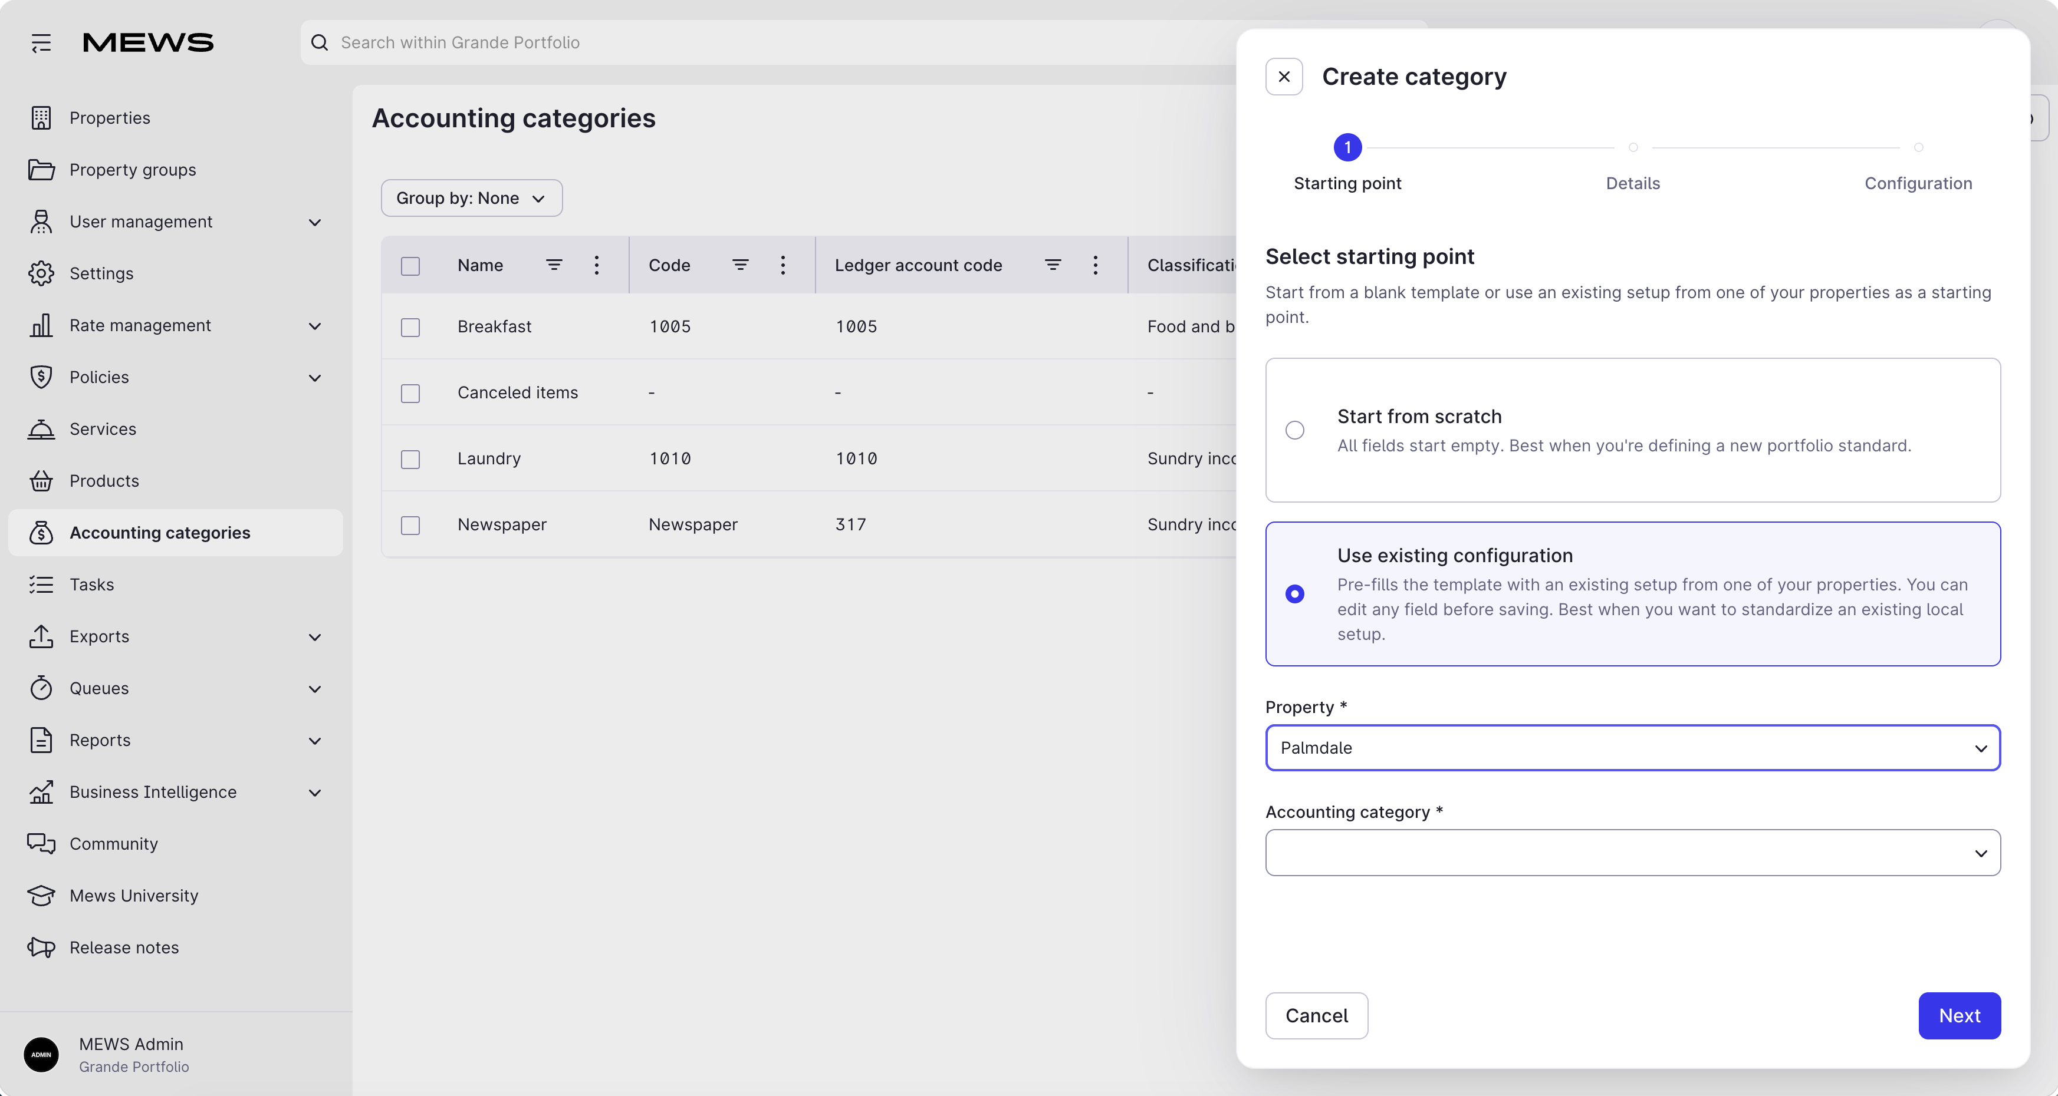This screenshot has width=2058, height=1096.
Task: Open Products basket icon
Action: coord(41,481)
